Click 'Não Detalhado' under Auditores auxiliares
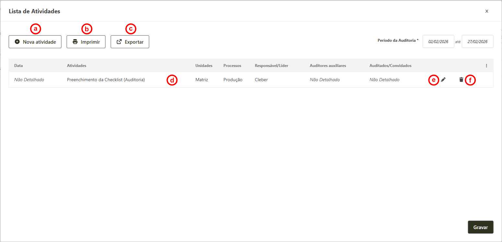The image size is (502, 242). [x=325, y=80]
